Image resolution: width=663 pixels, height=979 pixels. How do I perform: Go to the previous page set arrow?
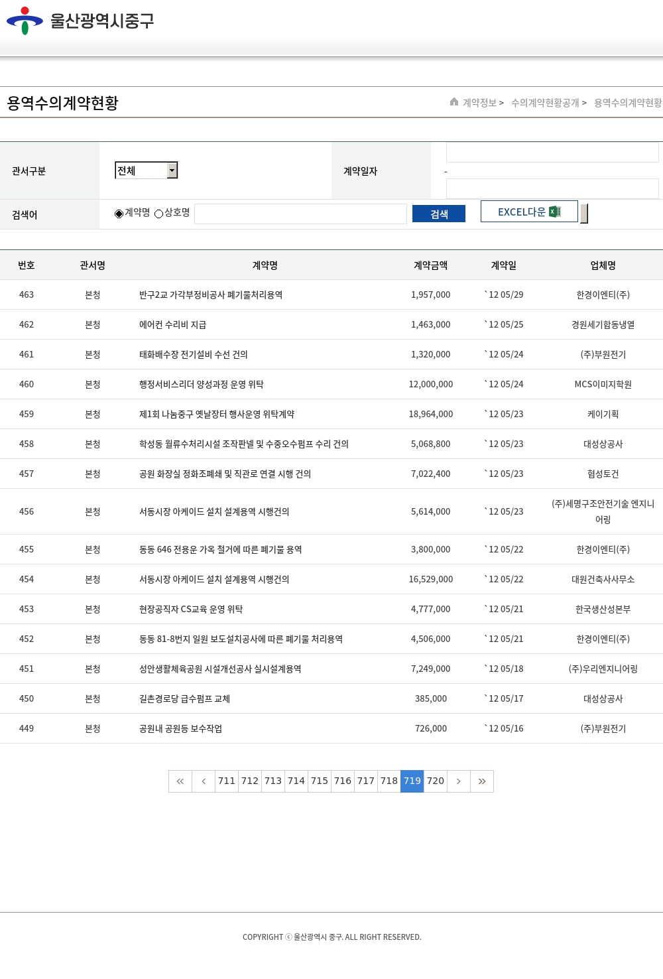[x=204, y=781]
